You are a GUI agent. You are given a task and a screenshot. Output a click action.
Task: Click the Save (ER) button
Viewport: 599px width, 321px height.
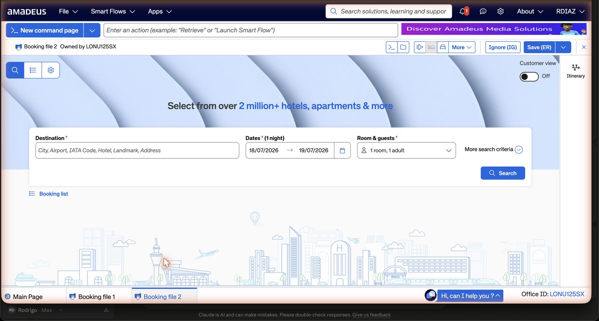point(539,47)
